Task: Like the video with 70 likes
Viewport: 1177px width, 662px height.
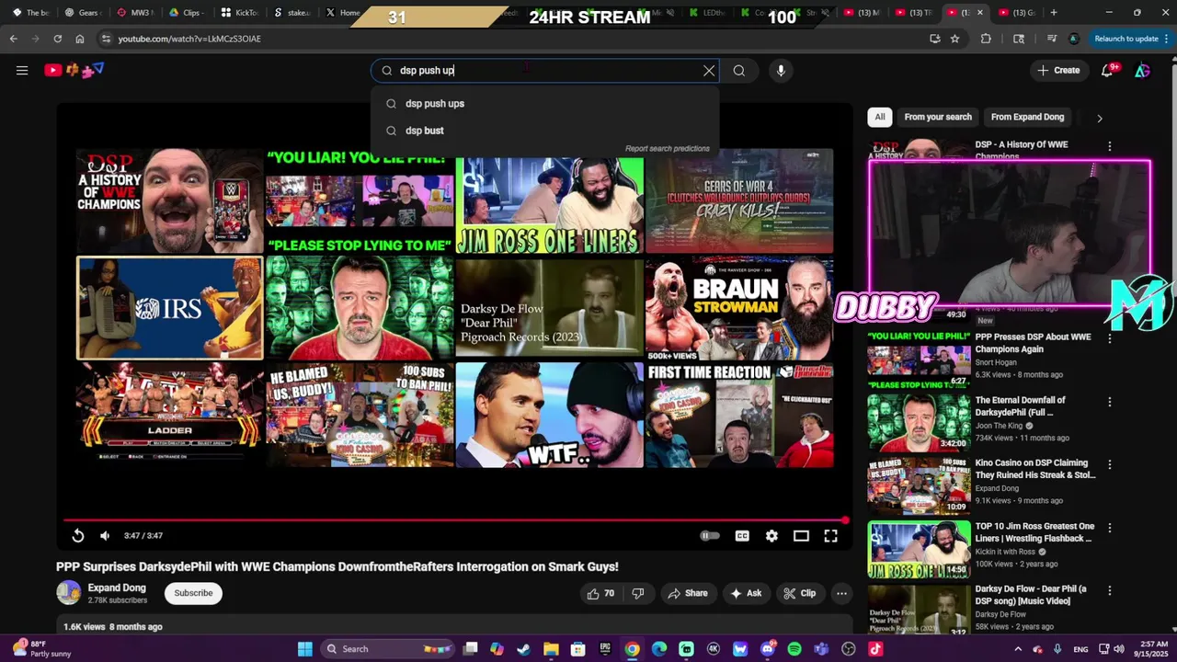Action: 600,594
